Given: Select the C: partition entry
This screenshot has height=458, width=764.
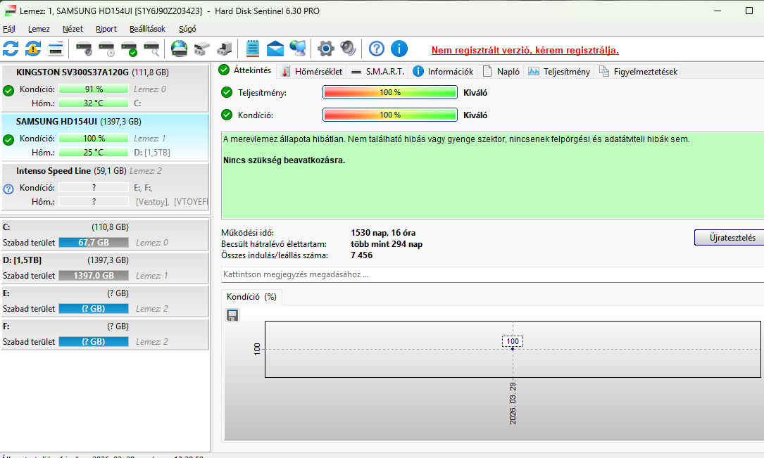Looking at the screenshot, I should [x=105, y=234].
